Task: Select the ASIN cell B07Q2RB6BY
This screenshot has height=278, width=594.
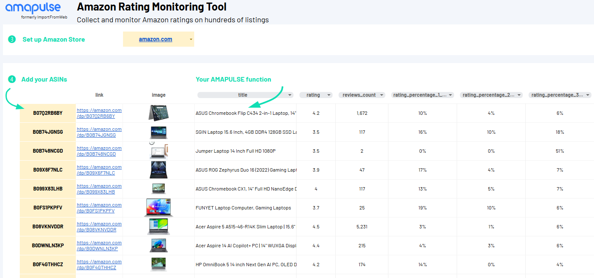Action: [48, 113]
